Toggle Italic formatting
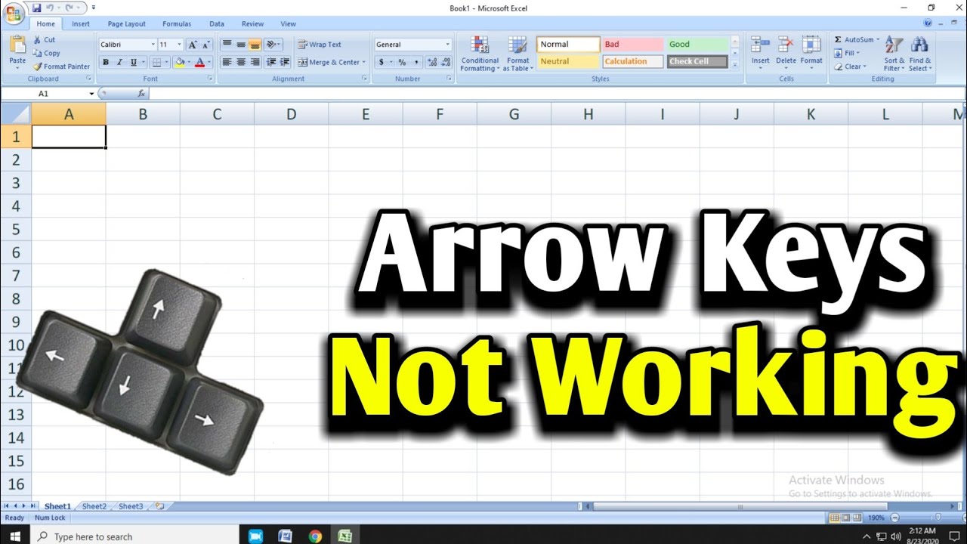 (119, 62)
